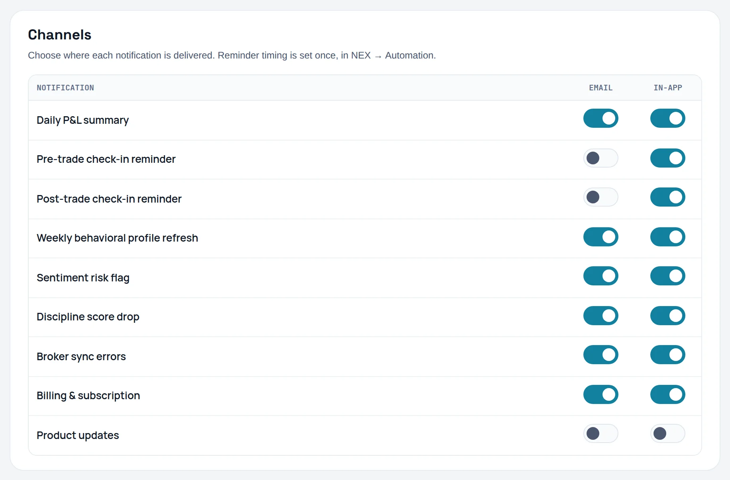The height and width of the screenshot is (480, 730).
Task: Disable in-app Sentiment risk flag
Action: click(667, 276)
